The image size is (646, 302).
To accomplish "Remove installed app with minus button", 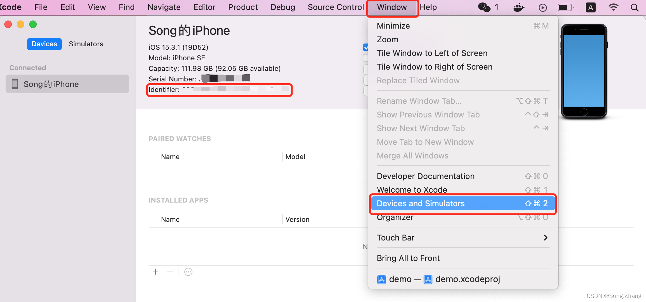I will click(170, 272).
